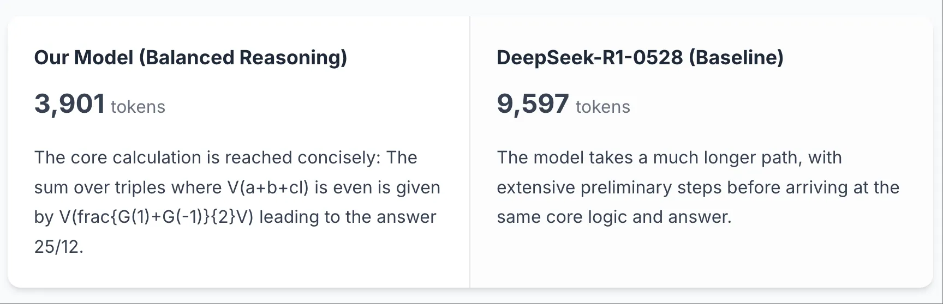Click the V(frac{G(1)+G(-1)}{2}V) formula
This screenshot has height=304, width=943.
pos(156,217)
